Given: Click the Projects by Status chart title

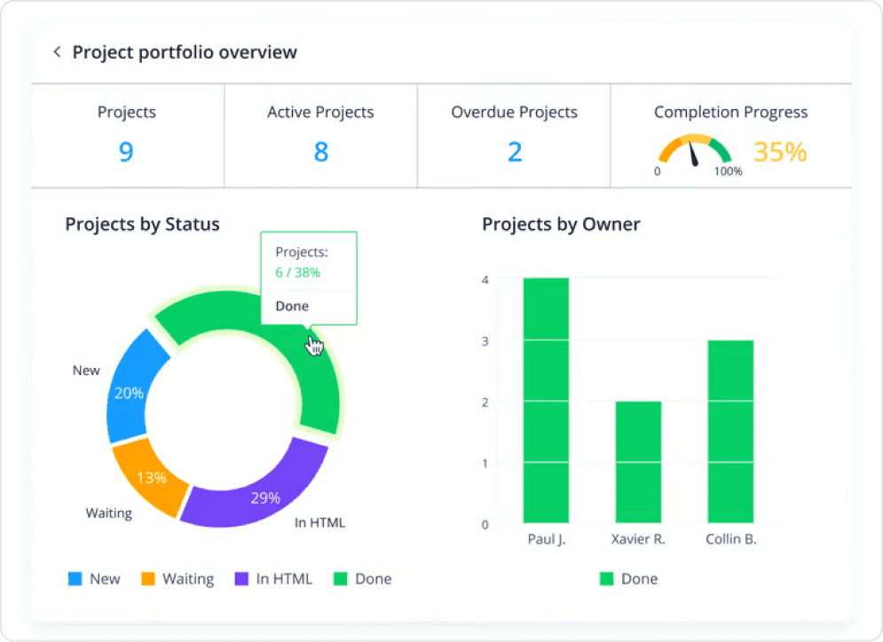Looking at the screenshot, I should 142,224.
